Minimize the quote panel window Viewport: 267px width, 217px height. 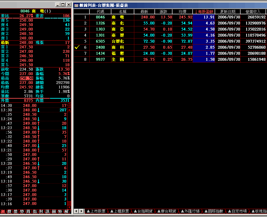(x=58, y=4)
